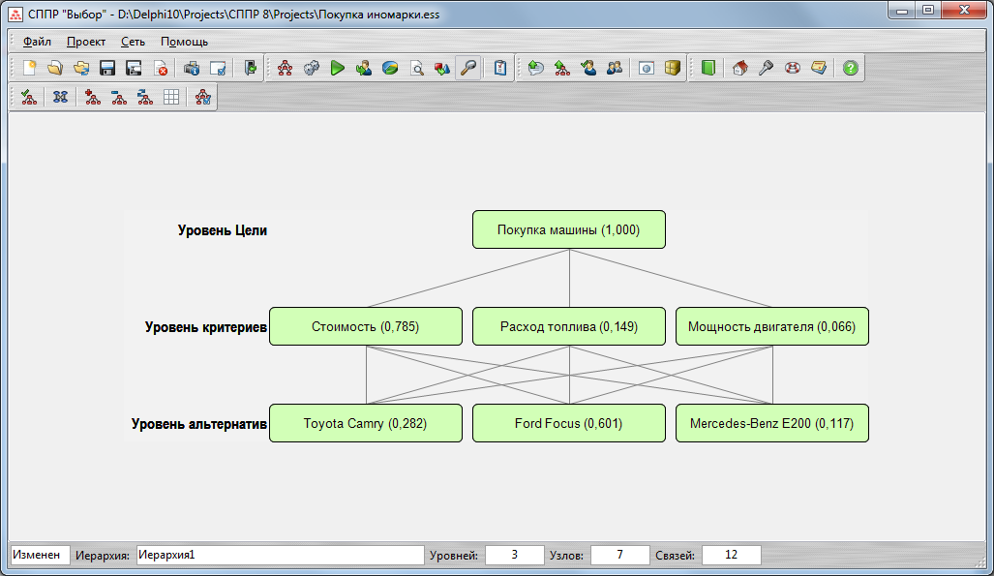
Task: Open the Сеть menu
Action: [x=133, y=42]
